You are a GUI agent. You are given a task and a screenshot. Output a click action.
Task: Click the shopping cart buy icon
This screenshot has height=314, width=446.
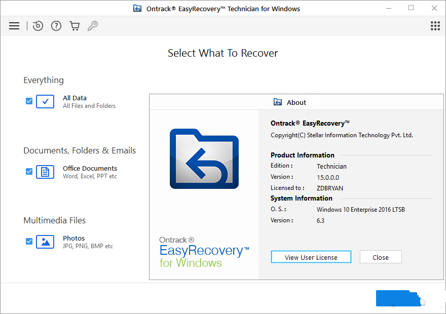click(75, 26)
